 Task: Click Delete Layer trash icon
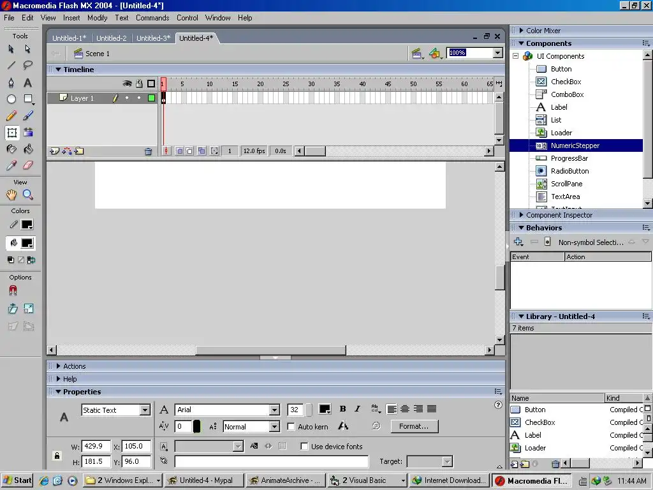[148, 152]
